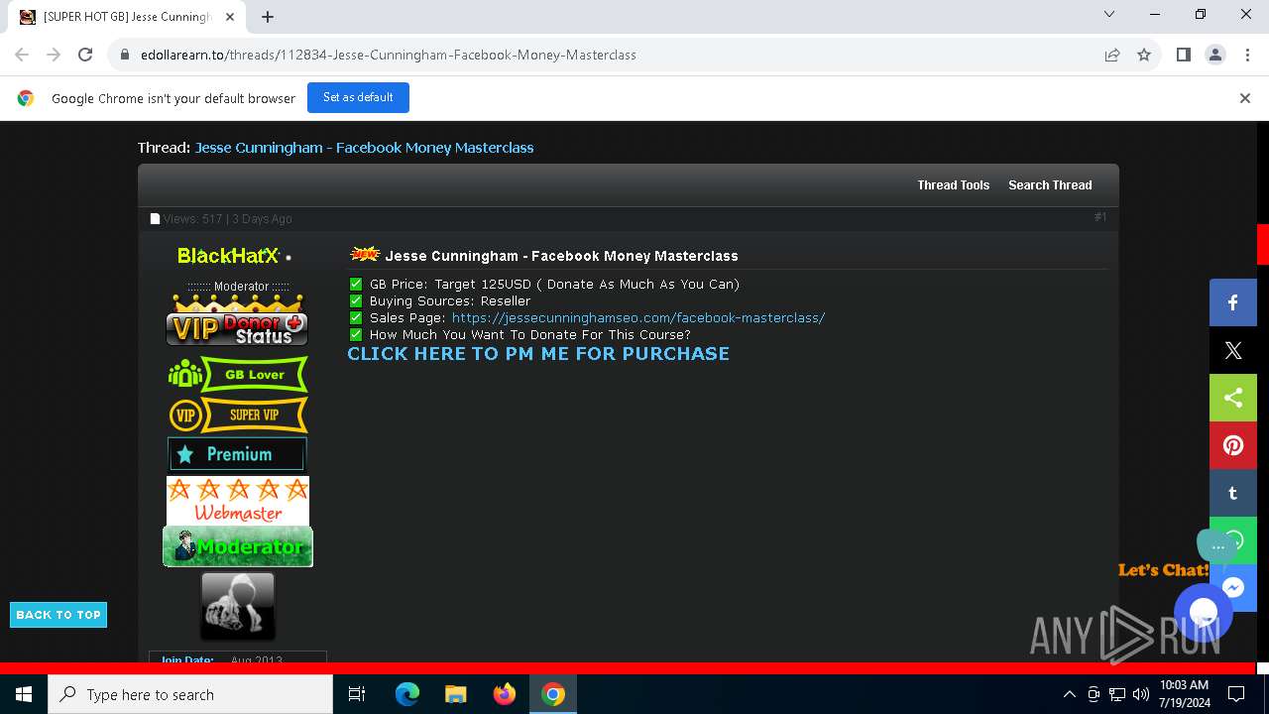Open the post number #1 permalink
Screen dimensions: 1269x714
pos(1100,217)
